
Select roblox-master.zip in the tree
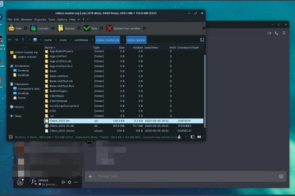point(24,52)
